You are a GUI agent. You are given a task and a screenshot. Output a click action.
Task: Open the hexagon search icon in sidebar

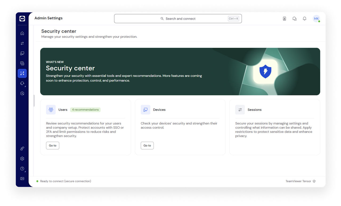pos(22,93)
